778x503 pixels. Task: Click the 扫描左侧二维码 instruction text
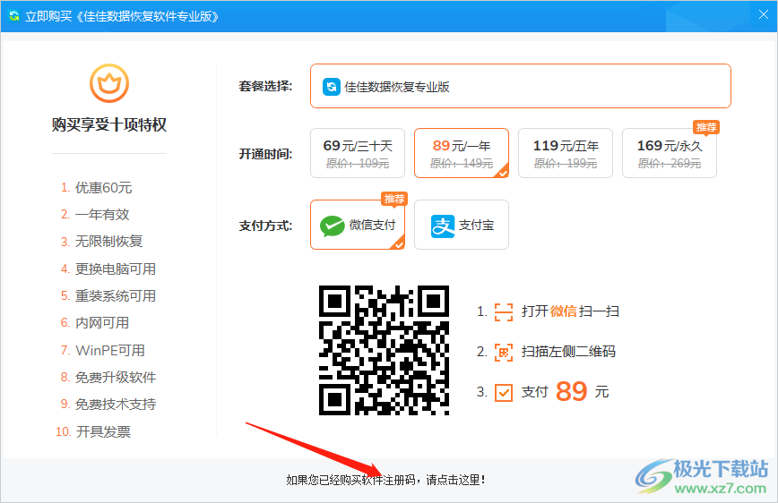[568, 352]
